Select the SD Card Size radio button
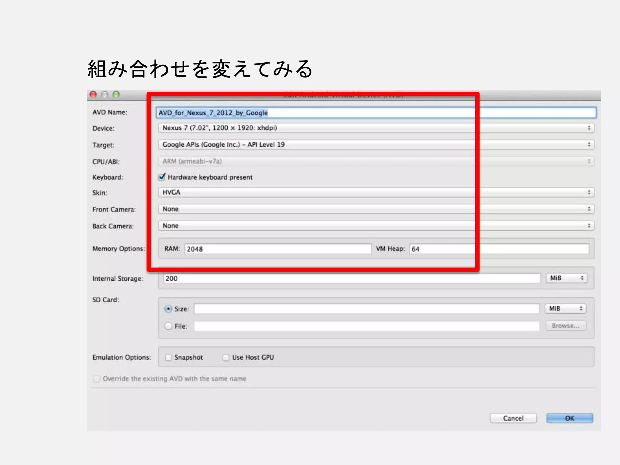The height and width of the screenshot is (465, 620). pos(168,309)
